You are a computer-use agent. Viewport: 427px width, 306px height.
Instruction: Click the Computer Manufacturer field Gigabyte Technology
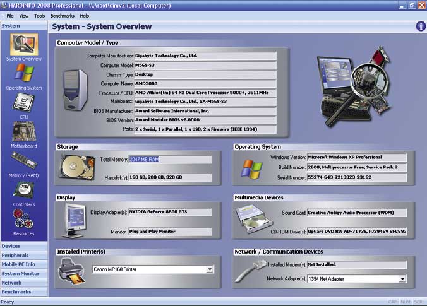(205, 56)
